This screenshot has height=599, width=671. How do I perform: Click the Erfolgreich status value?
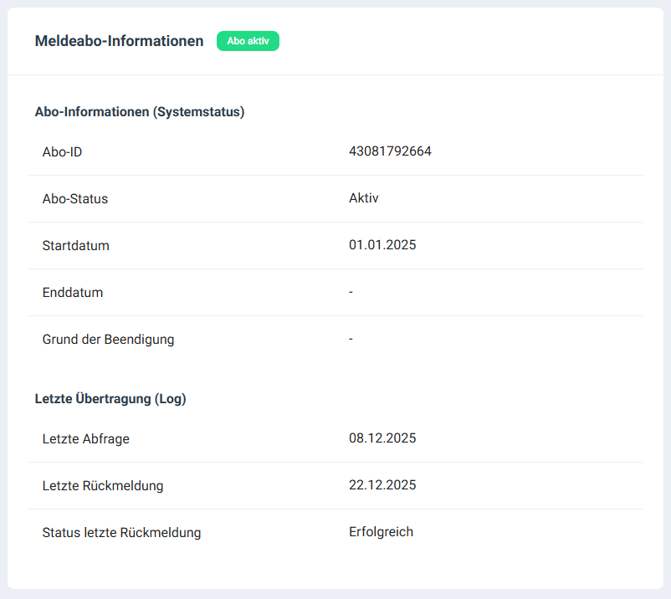[381, 532]
